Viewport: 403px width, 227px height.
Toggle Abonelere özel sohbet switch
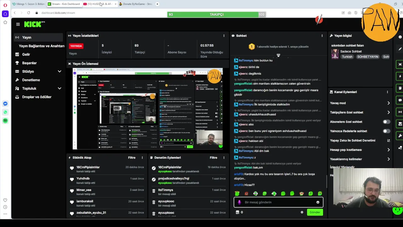click(386, 122)
